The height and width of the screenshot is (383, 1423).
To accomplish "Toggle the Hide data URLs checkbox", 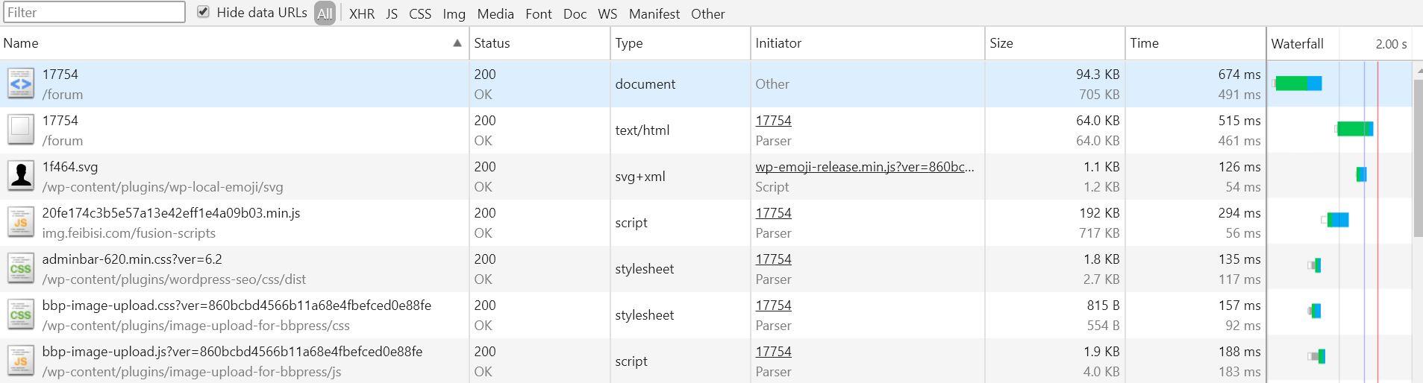I will tap(203, 12).
